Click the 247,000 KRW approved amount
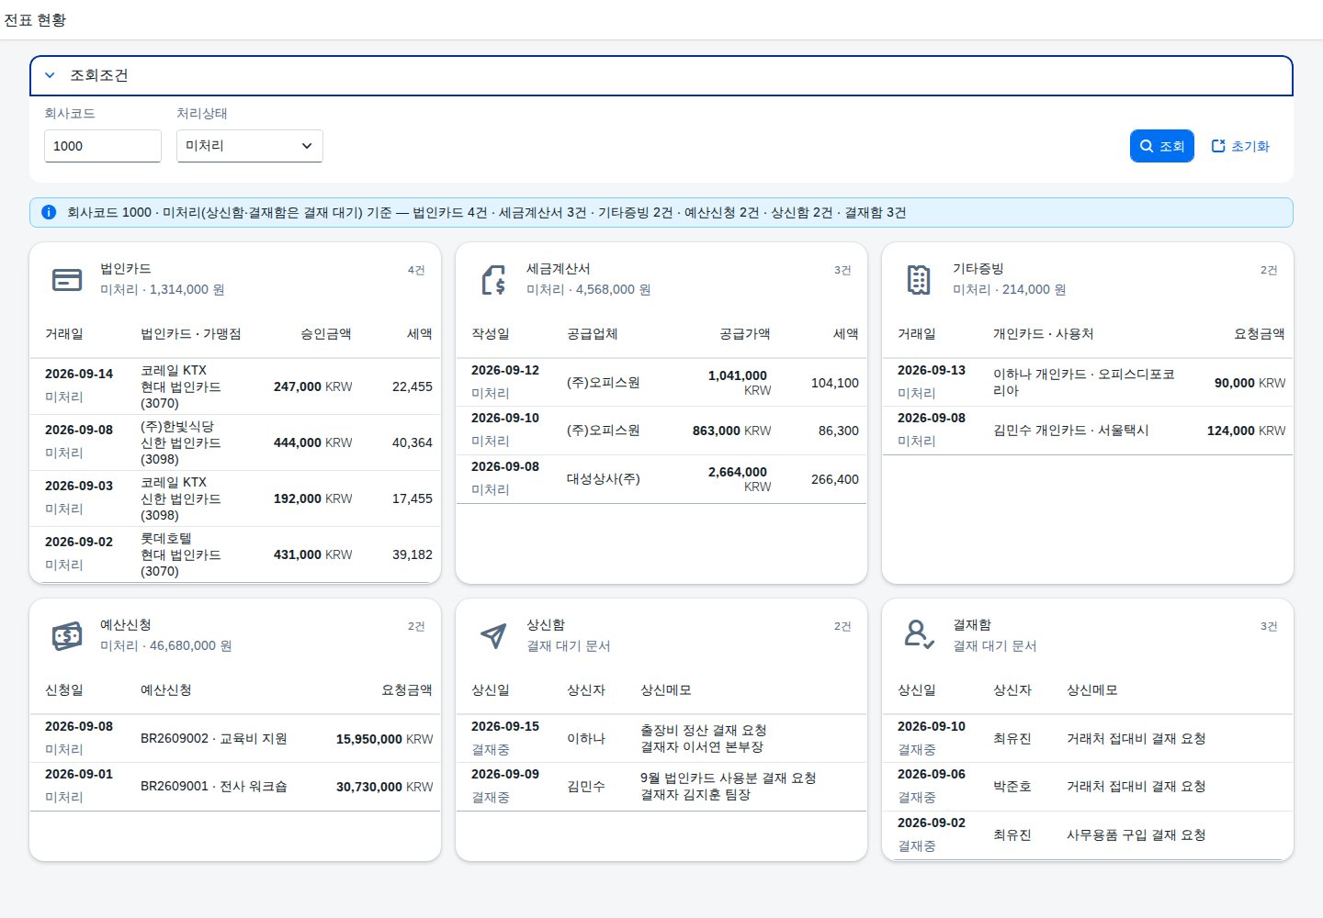This screenshot has height=918, width=1323. click(313, 386)
